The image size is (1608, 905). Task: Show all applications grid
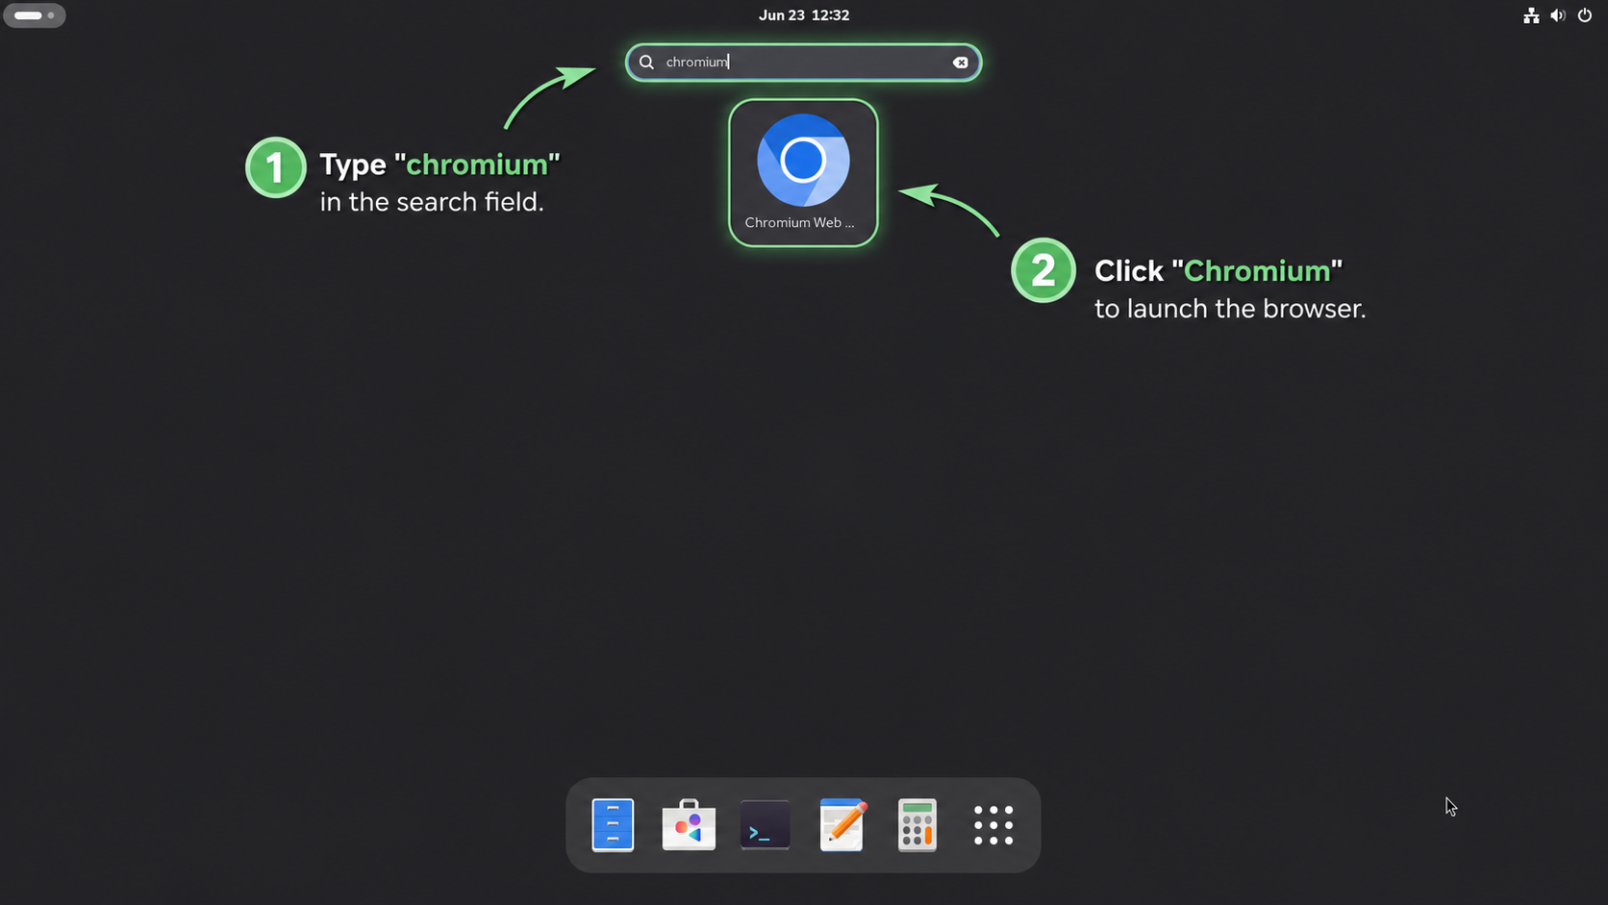[993, 825]
